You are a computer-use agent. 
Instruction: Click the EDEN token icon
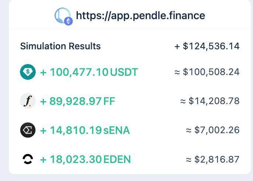tap(28, 159)
